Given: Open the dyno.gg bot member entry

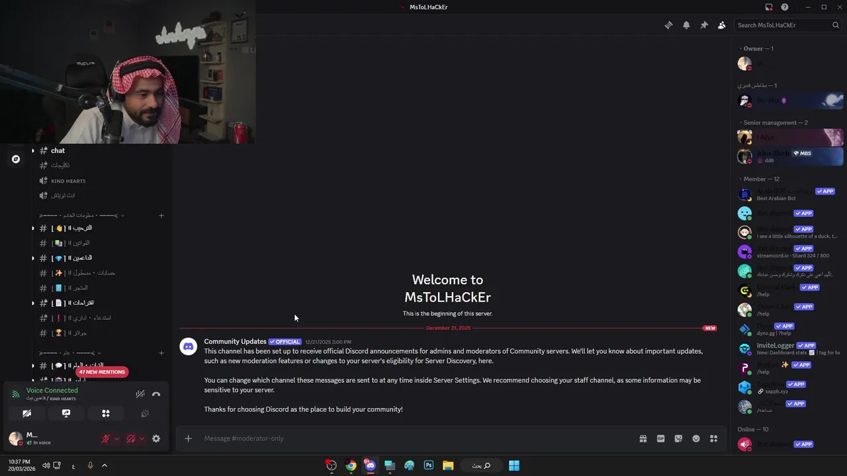Looking at the screenshot, I should pyautogui.click(x=789, y=329).
